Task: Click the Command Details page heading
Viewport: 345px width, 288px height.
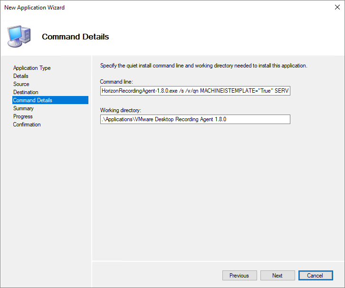Action: [x=75, y=37]
